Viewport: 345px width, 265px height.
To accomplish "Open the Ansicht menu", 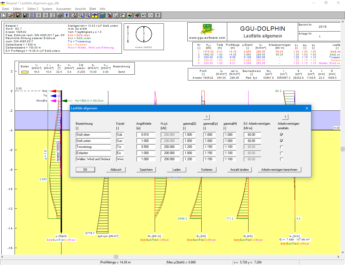I will click(x=80, y=9).
